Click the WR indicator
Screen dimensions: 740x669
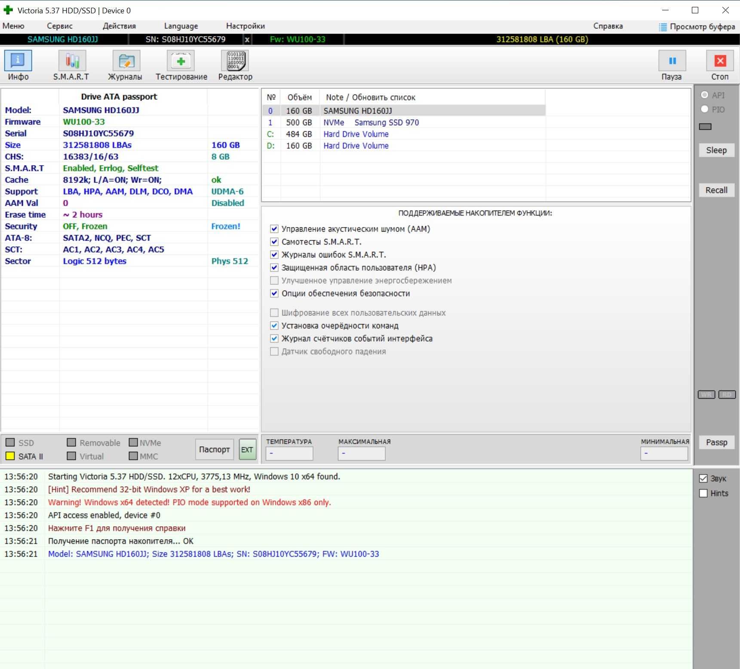[x=706, y=395]
